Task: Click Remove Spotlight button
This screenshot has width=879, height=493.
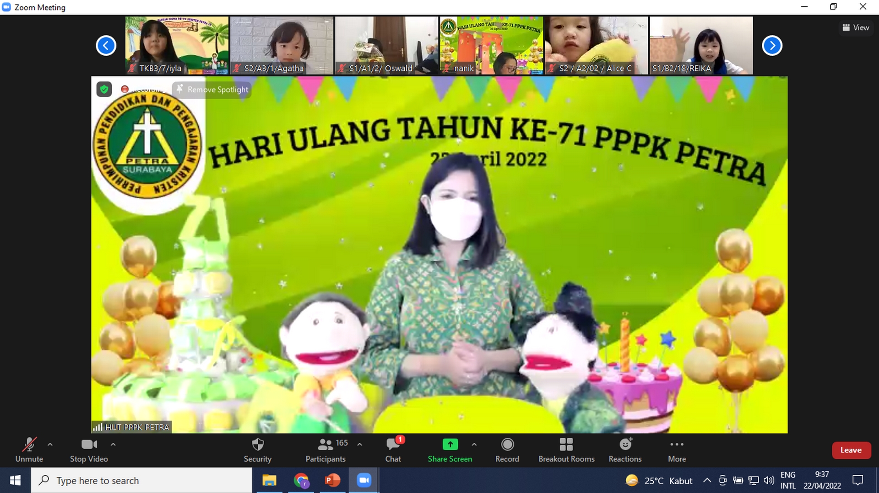Action: pos(212,90)
